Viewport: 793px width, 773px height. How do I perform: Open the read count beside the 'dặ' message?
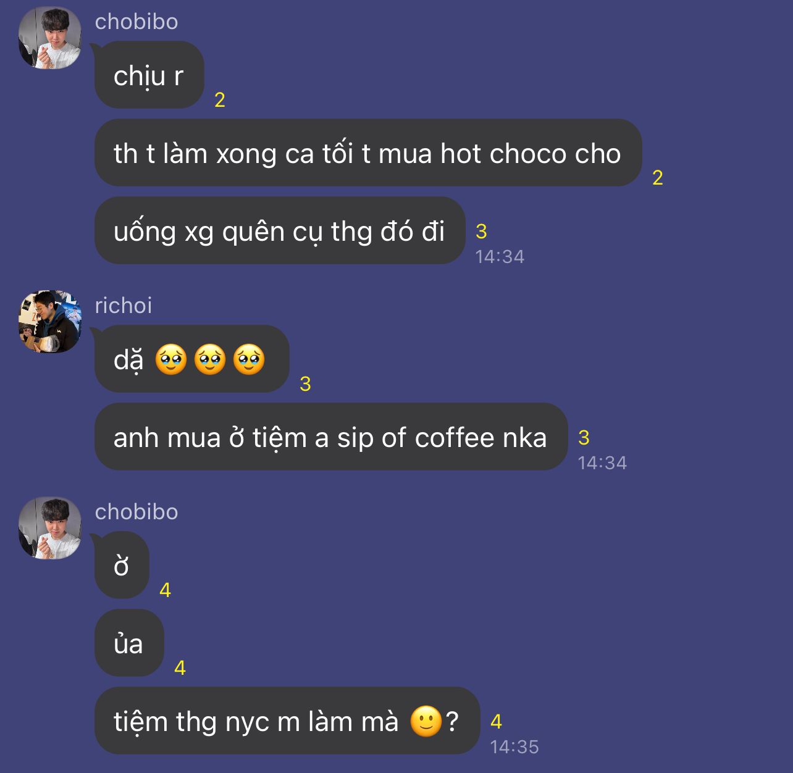[x=305, y=384]
